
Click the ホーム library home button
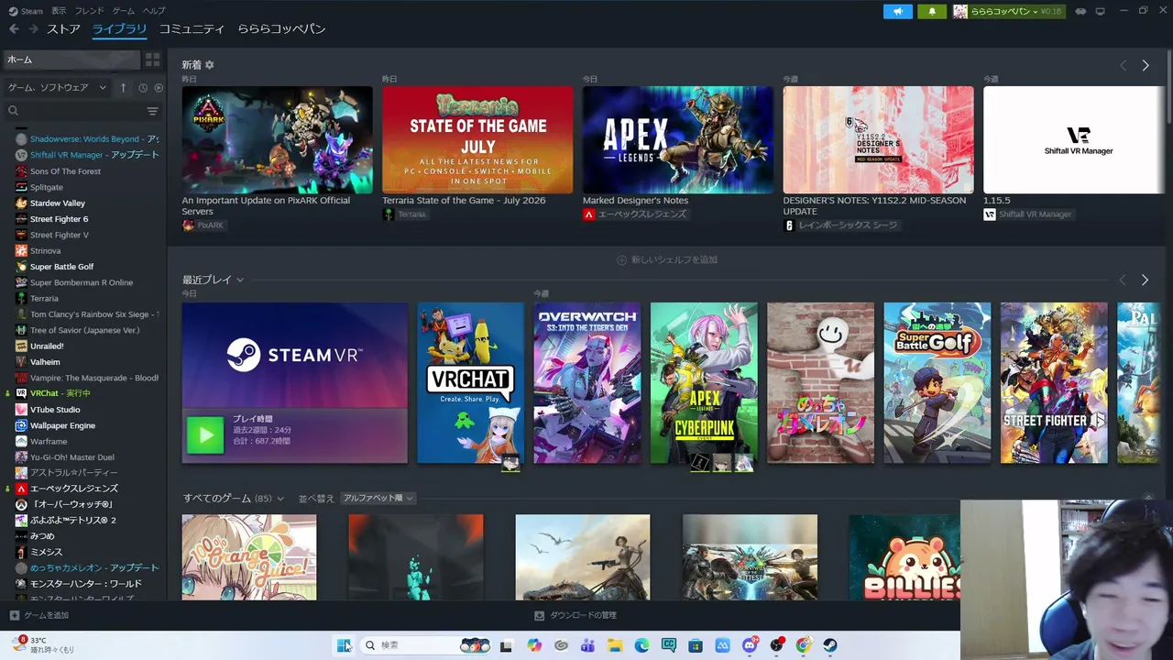click(x=71, y=60)
